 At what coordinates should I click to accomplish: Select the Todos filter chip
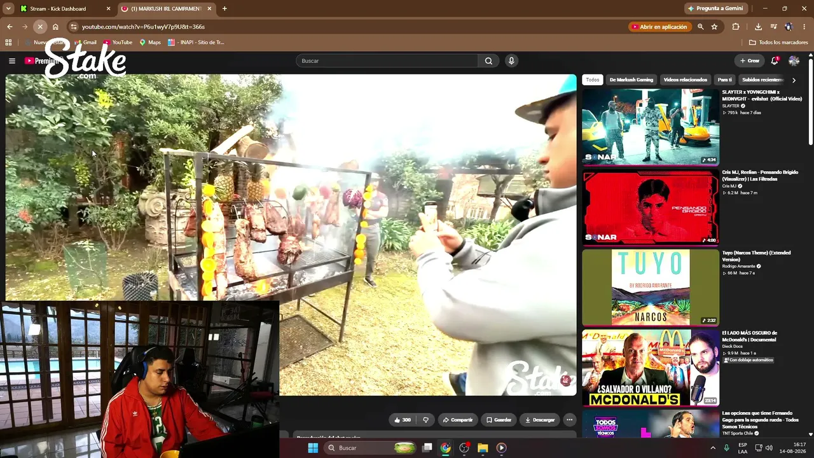(593, 80)
